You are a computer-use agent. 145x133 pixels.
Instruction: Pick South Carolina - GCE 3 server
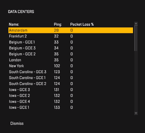pos(71,72)
